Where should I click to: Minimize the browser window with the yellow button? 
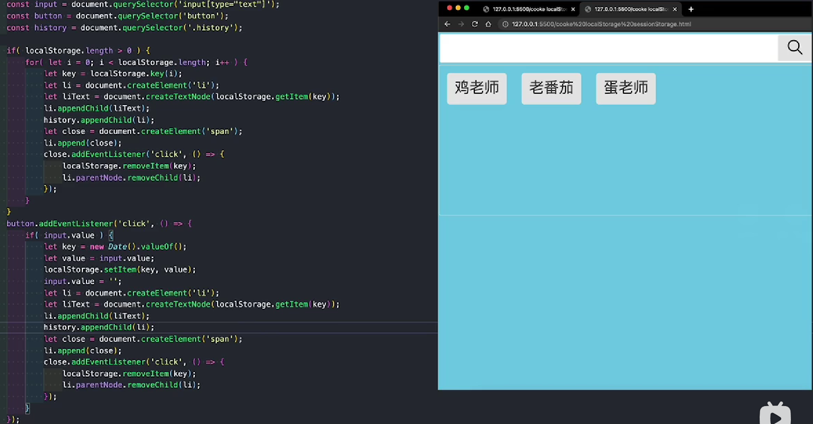[x=458, y=8]
